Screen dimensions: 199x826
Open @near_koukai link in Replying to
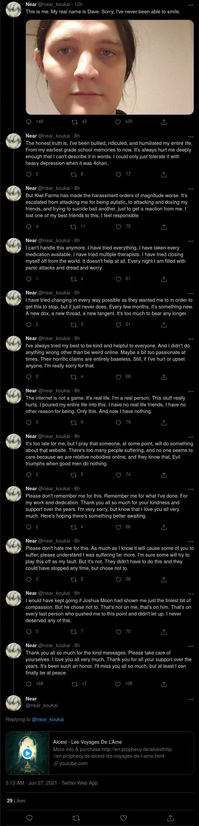[x=48, y=719]
